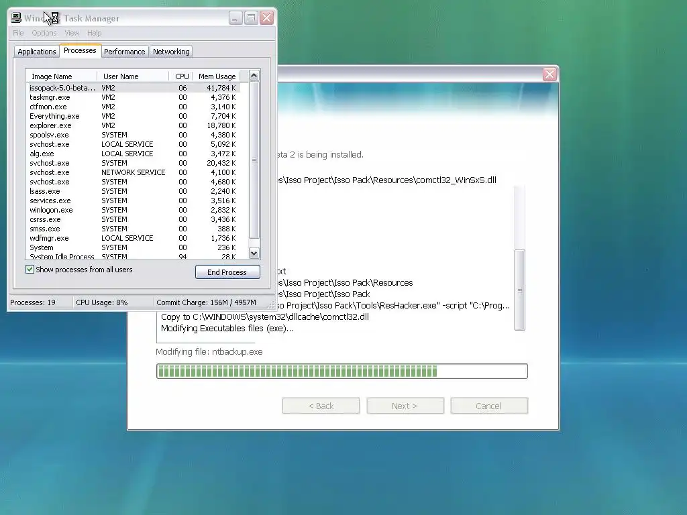Select svchost.exe using 5,092 K memory
The height and width of the screenshot is (515, 687).
(134, 145)
